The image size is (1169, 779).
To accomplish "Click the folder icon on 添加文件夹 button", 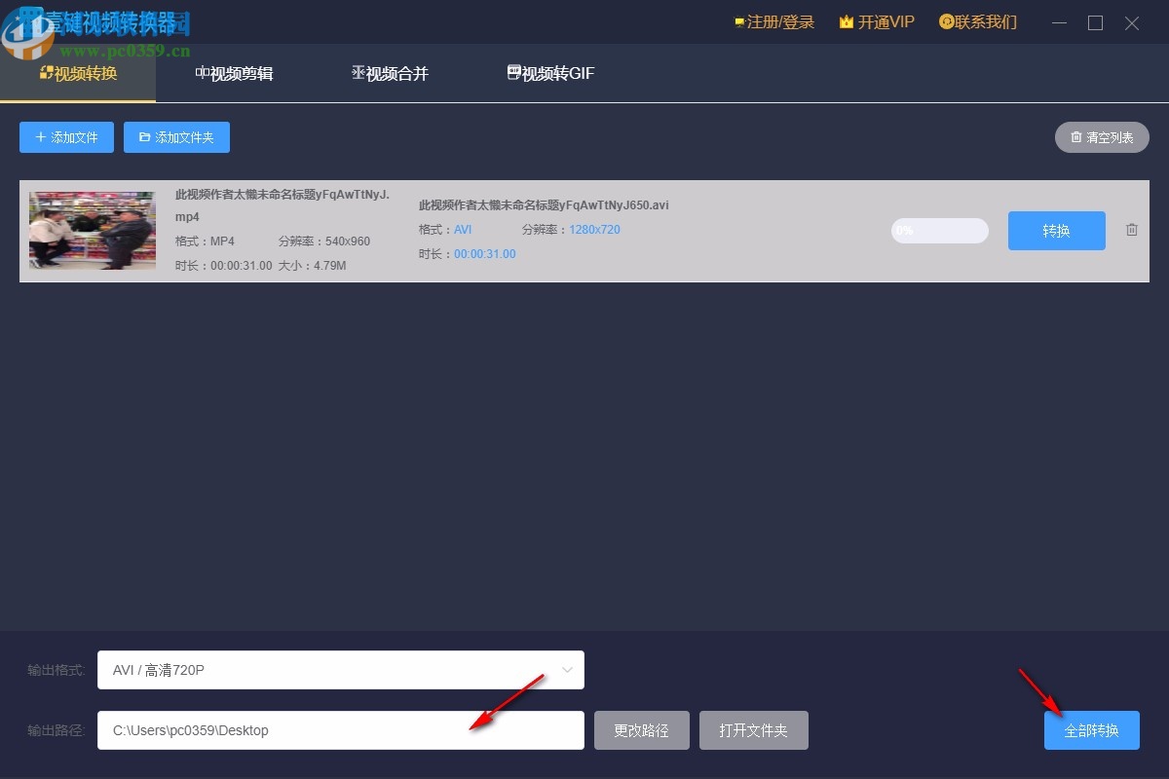I will pos(145,137).
